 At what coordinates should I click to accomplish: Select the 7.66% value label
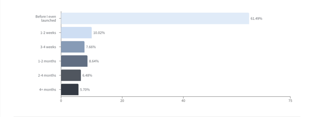(x=91, y=47)
